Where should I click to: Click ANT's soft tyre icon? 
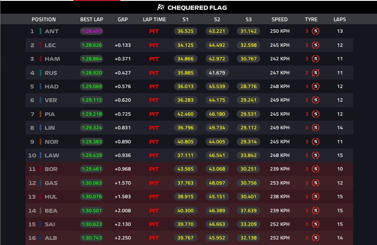pos(316,31)
